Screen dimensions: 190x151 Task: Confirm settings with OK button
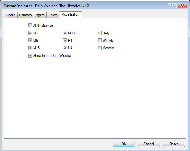coord(124,144)
